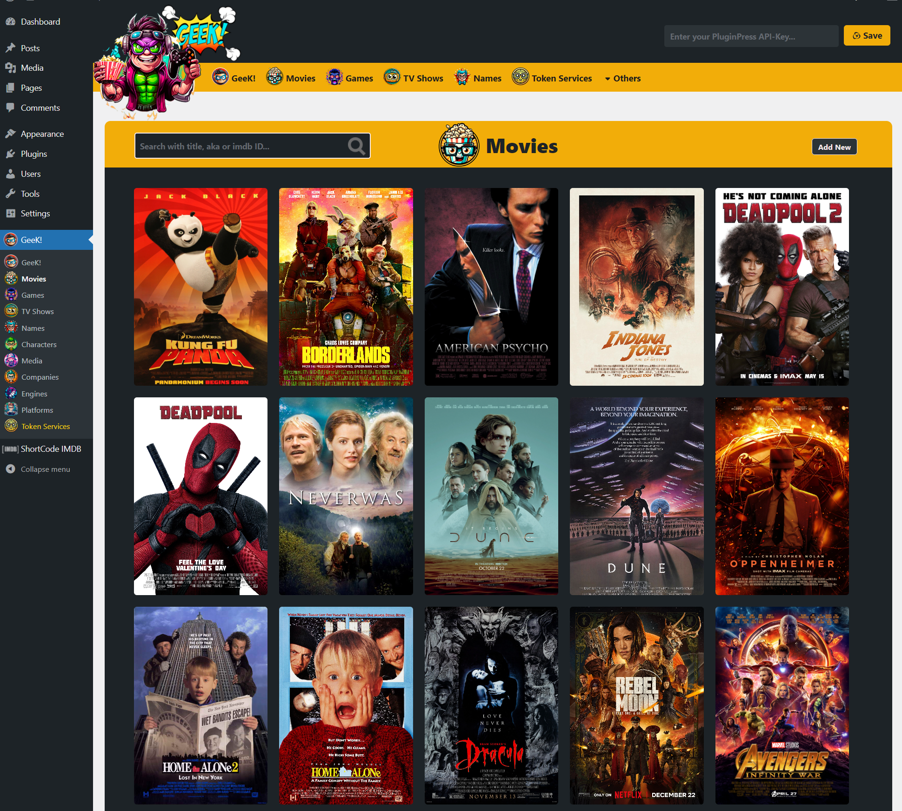Select Token Services in sidebar submenu
The height and width of the screenshot is (811, 902).
[46, 426]
